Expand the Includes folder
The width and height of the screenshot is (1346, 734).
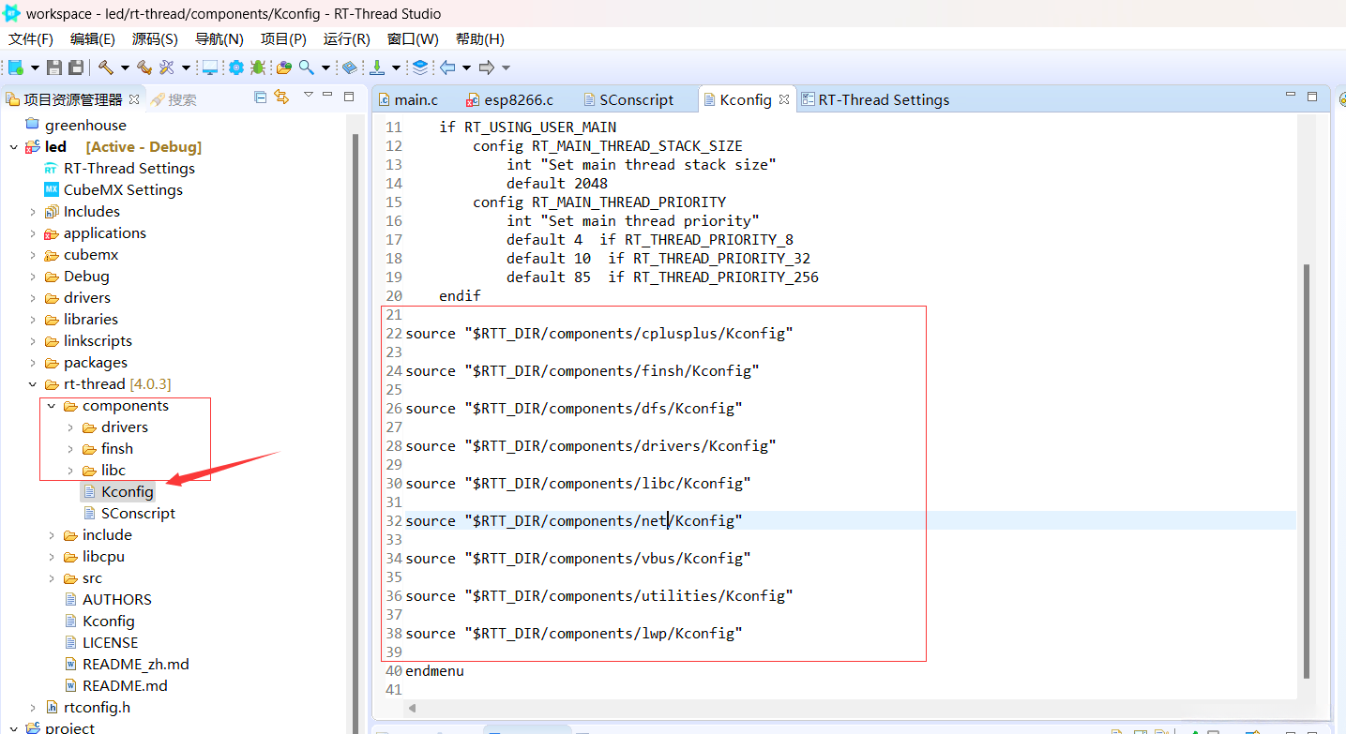(33, 212)
